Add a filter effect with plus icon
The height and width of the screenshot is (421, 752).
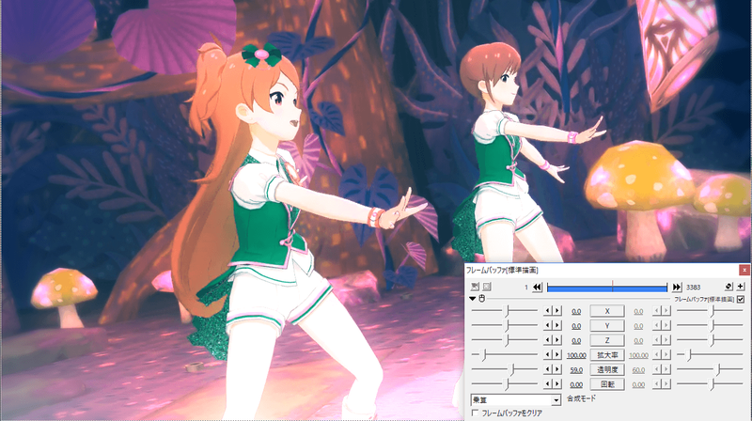coord(741,287)
